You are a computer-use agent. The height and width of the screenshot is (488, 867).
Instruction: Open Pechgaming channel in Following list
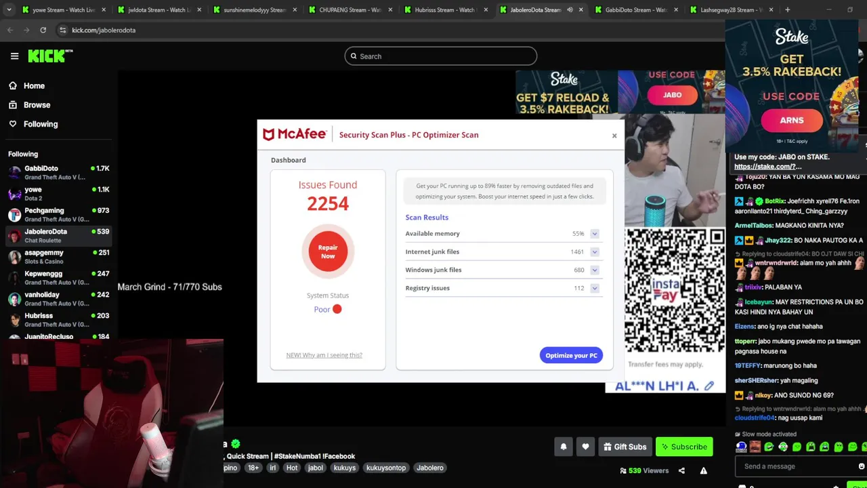click(x=58, y=214)
